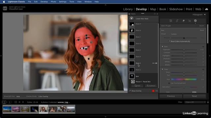Open the Print module link
This screenshot has height=118, width=211.
click(x=189, y=9)
